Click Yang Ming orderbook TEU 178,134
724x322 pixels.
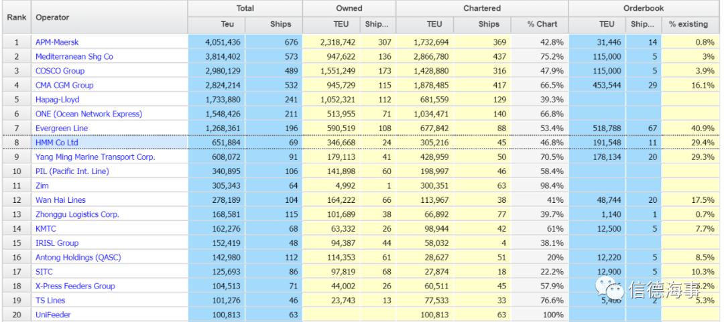tap(597, 157)
